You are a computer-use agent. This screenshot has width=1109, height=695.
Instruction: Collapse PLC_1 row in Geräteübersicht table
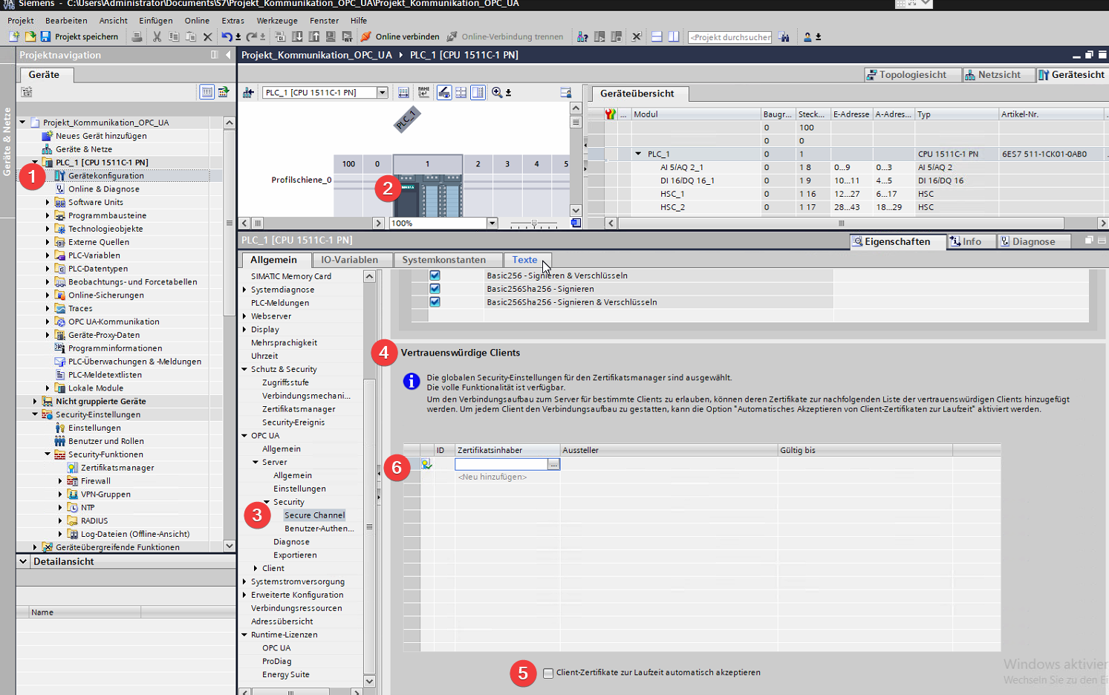click(x=638, y=154)
